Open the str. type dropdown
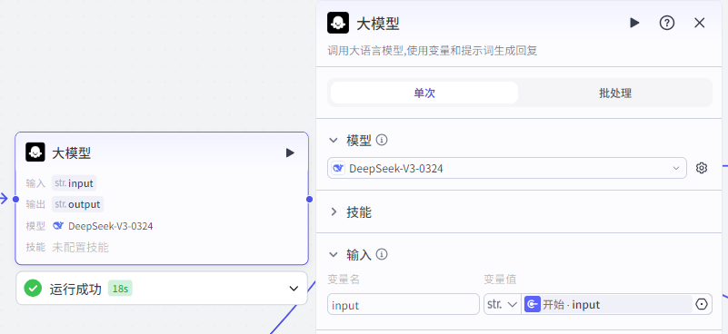 [503, 304]
